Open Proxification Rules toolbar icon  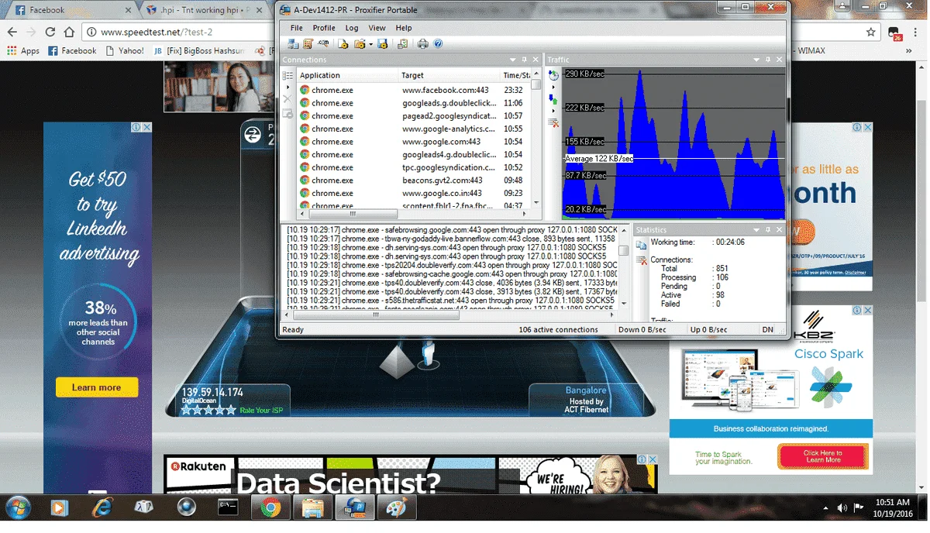(308, 44)
